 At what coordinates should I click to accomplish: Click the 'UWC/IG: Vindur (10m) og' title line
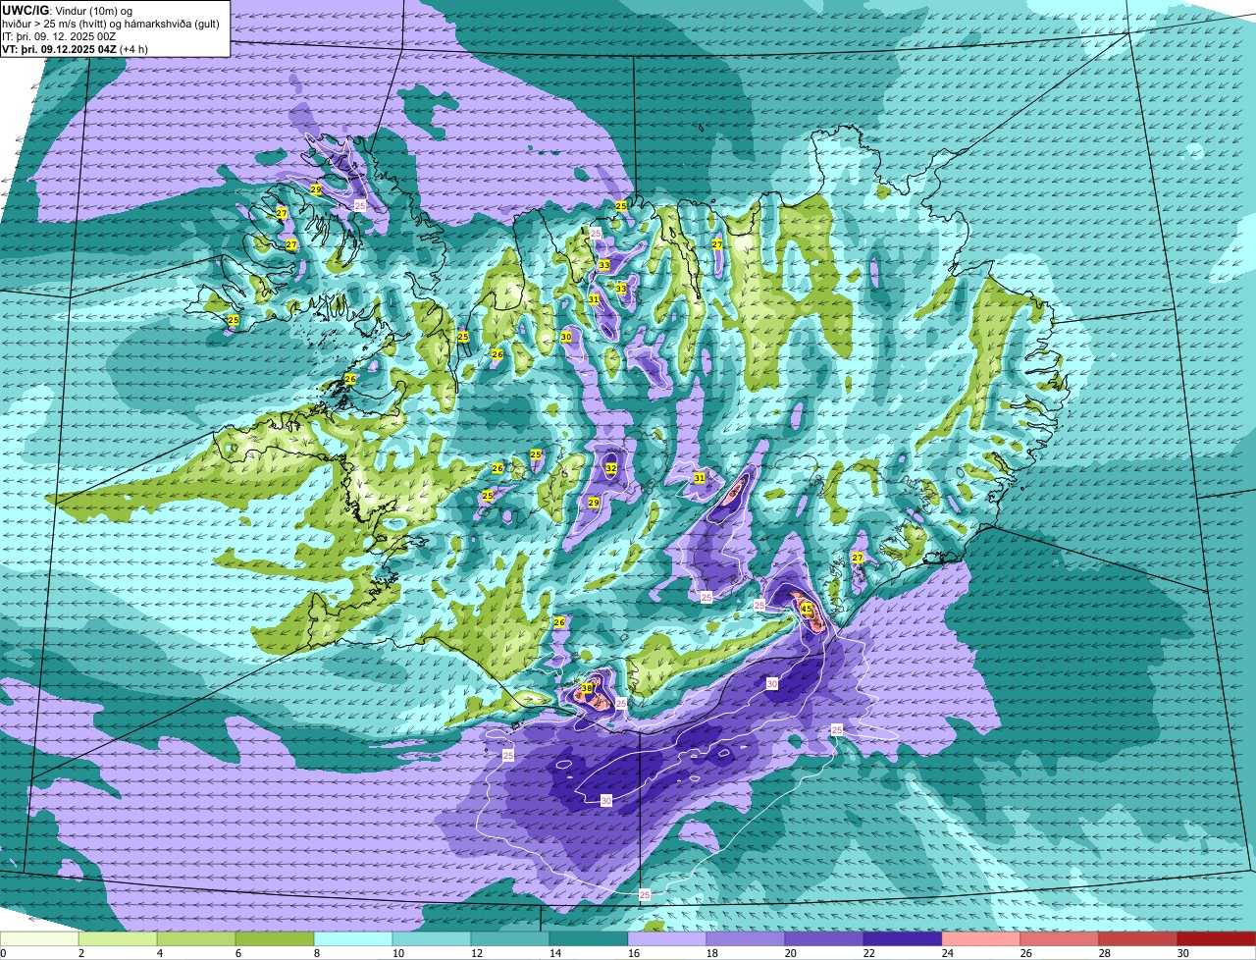tap(67, 10)
